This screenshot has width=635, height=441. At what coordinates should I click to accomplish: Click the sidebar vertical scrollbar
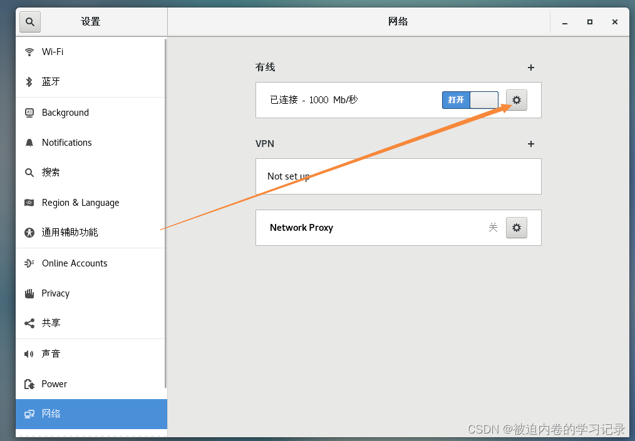(165, 213)
